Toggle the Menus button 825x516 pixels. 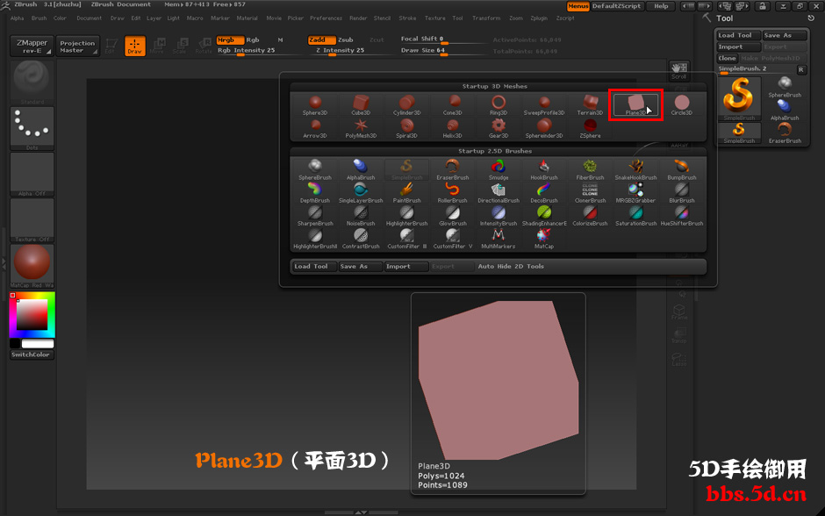click(x=577, y=6)
